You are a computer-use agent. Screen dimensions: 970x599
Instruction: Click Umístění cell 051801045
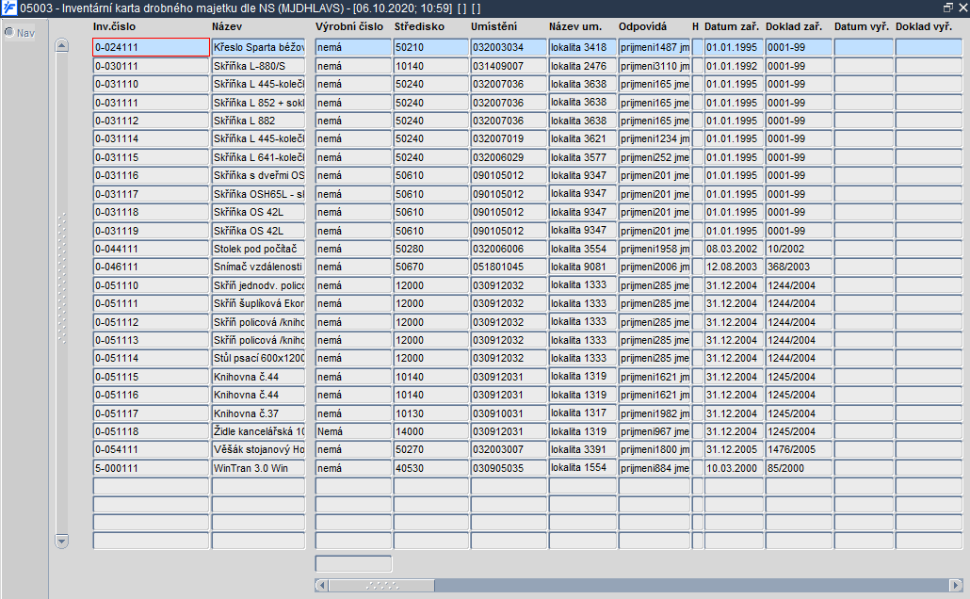pos(509,267)
